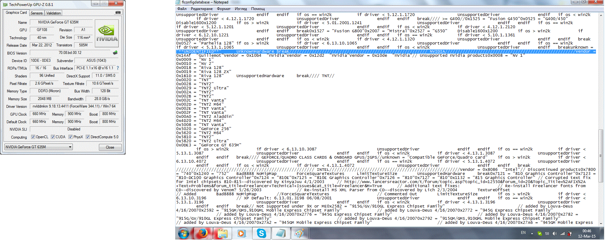The image size is (606, 242).
Task: Open Windows Explorer from the taskbar
Action: [222, 234]
